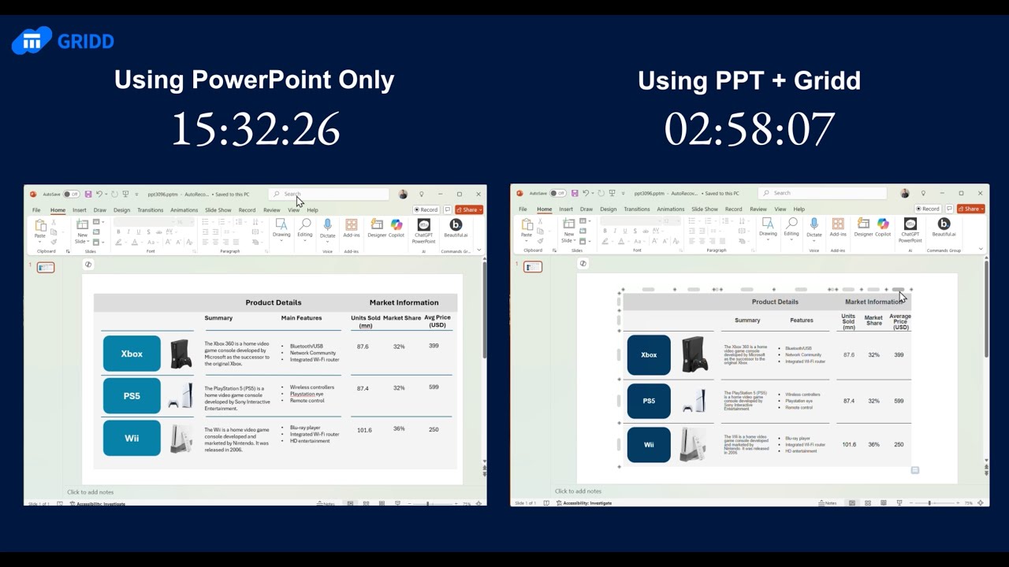This screenshot has height=567, width=1009.
Task: Toggle Italic in left window Font group
Action: (128, 232)
